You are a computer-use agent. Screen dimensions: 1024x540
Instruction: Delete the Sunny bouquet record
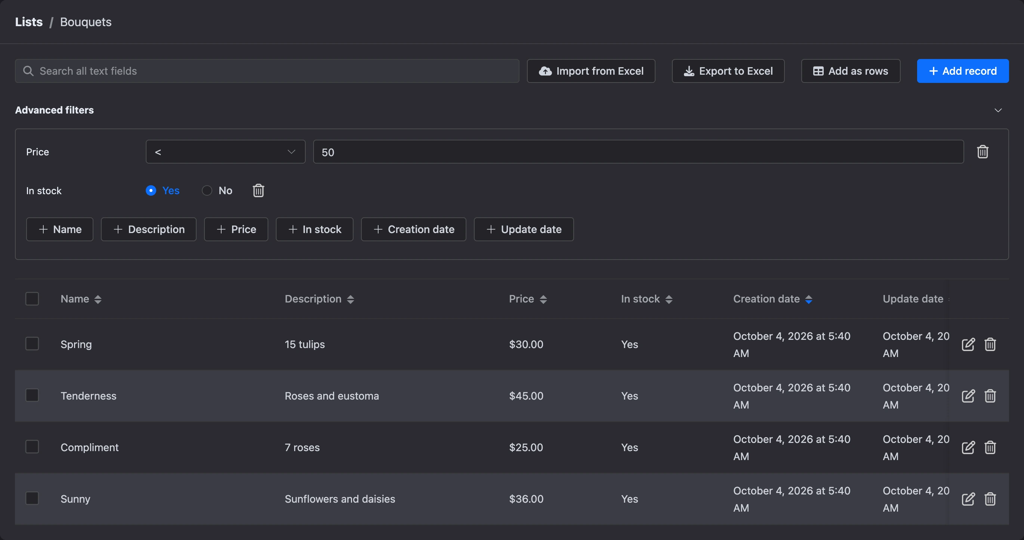click(x=990, y=499)
